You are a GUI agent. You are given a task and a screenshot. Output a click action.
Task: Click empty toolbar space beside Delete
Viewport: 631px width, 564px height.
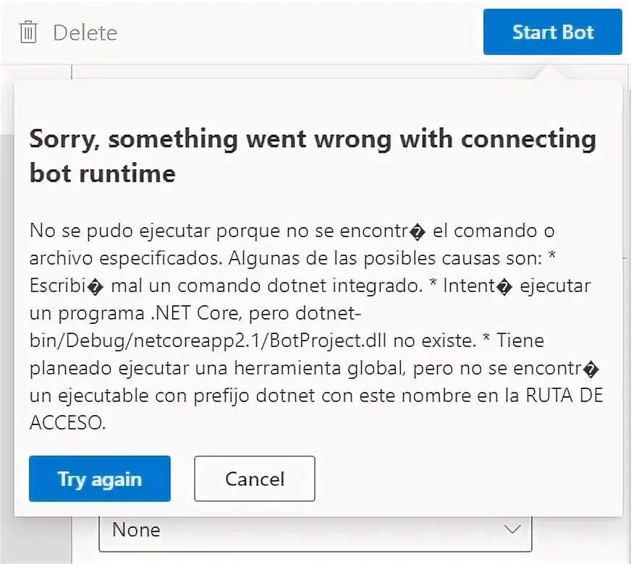click(x=298, y=32)
